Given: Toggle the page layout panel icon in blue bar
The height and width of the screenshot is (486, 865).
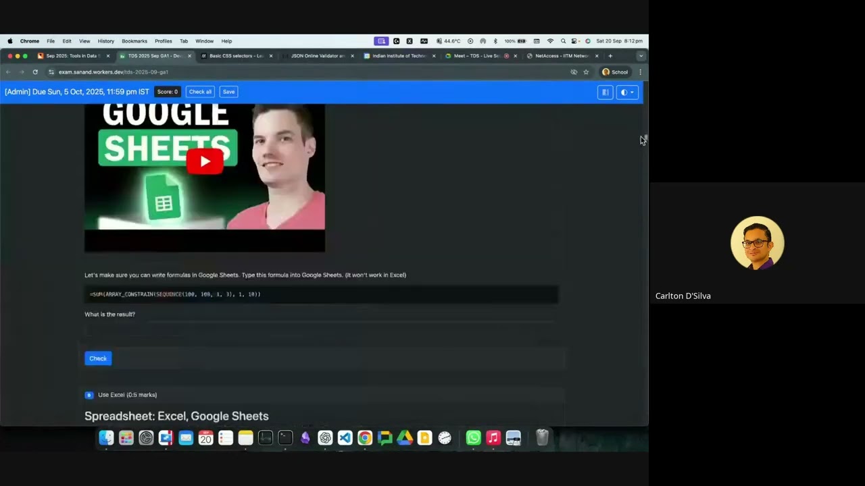Looking at the screenshot, I should (605, 92).
